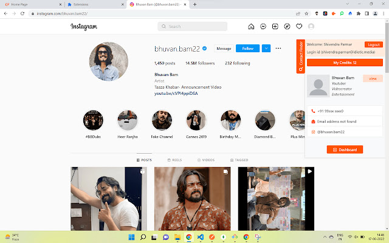This screenshot has width=389, height=243.
Task: Click the @bhuvan.bam22 handle row
Action: [345, 132]
